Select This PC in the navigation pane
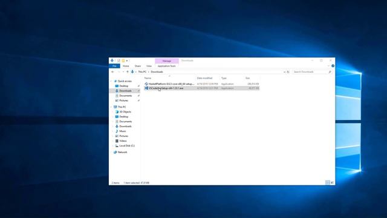387x218 pixels. point(122,107)
